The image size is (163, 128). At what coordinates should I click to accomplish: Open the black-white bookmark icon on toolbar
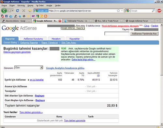[16, 16]
